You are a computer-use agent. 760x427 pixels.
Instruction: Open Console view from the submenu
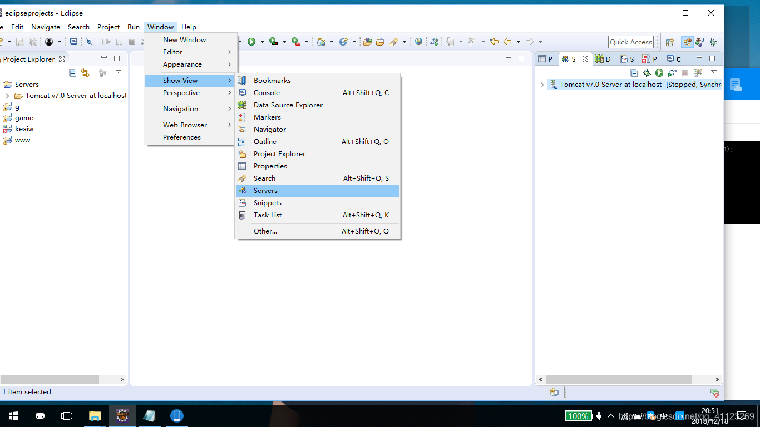coord(317,93)
